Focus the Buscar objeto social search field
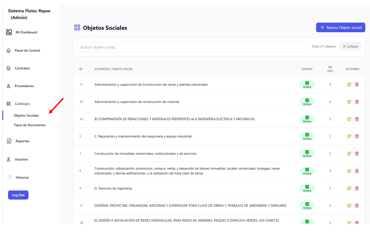This screenshot has height=235, width=370. 192,47
